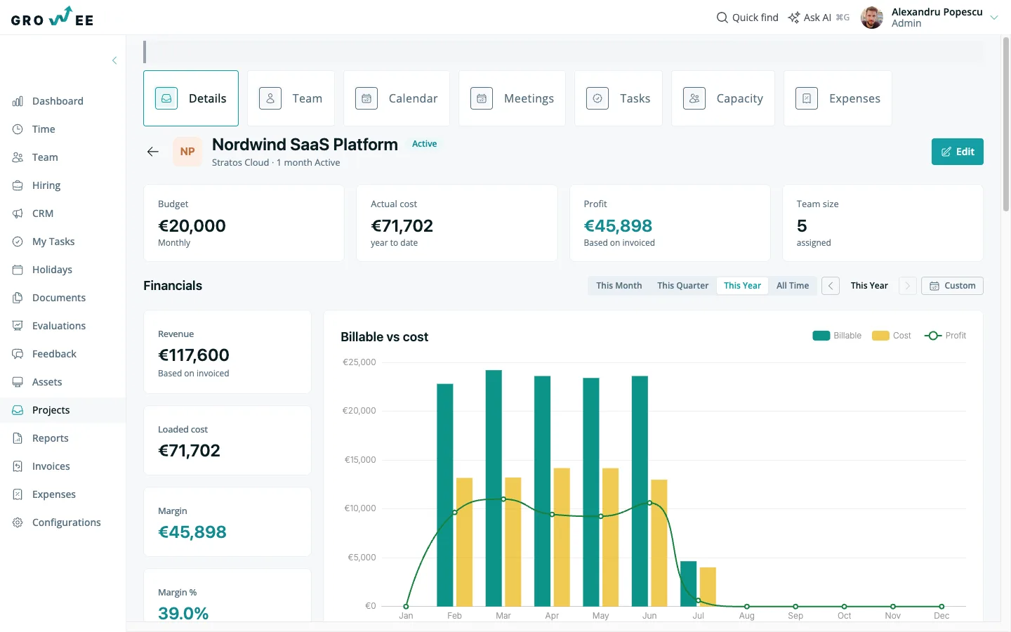Expand the user account dropdown chevron

(x=994, y=18)
